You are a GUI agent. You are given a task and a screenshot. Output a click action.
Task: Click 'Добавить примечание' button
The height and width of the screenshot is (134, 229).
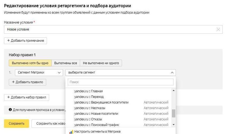click(25, 41)
